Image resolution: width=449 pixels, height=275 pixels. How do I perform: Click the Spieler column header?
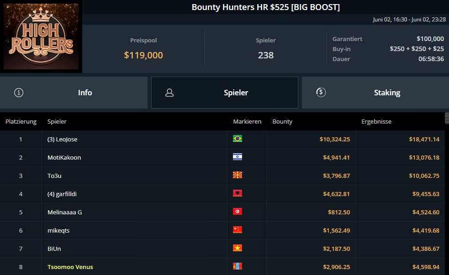tap(57, 122)
